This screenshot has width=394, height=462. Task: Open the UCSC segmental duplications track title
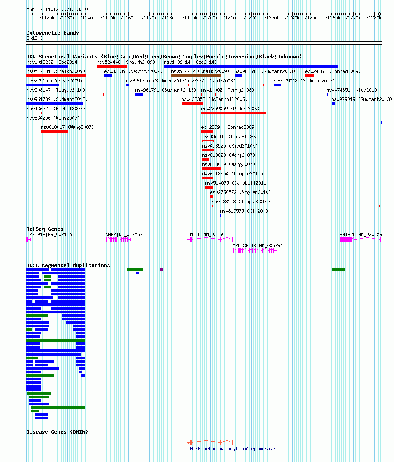tap(68, 265)
